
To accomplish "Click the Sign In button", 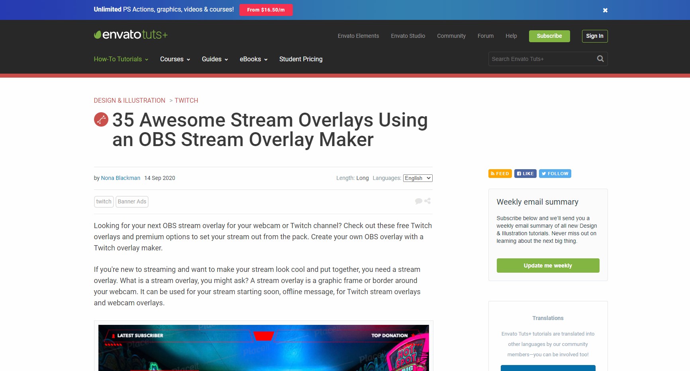I will [x=595, y=36].
